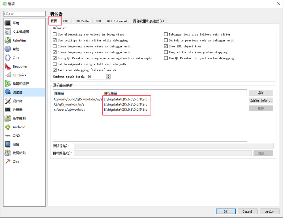Click the maximum stack depth field
Screen dimensions: 283x218
97,77
